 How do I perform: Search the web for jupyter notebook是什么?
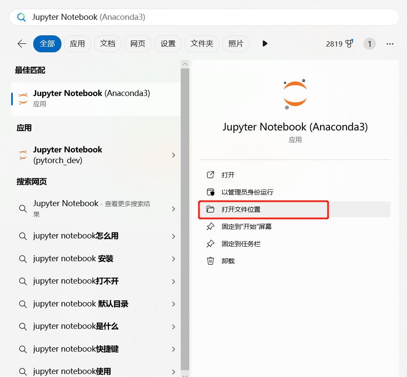96,326
